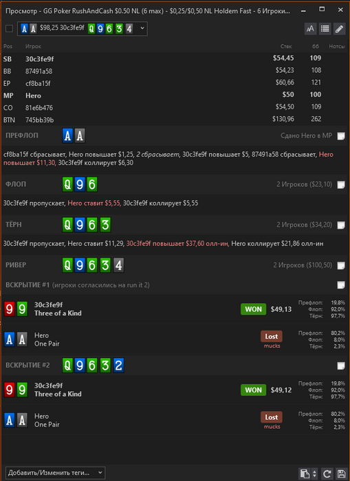Click the '2 Игроков ($100,50)' pot label
Image resolution: width=350 pixels, height=481 pixels.
tap(303, 265)
